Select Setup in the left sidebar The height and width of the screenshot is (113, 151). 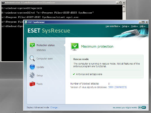point(40,75)
